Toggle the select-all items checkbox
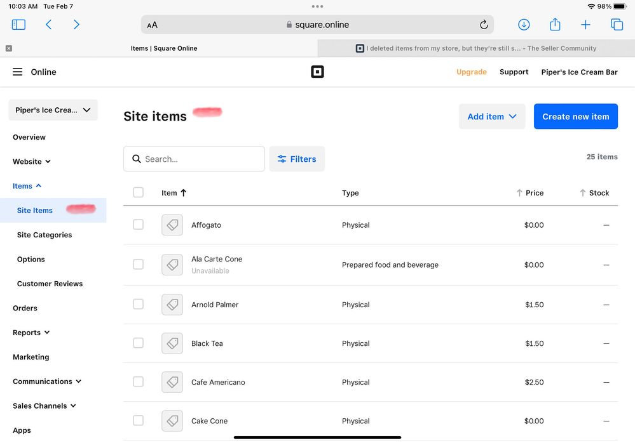Viewport: 635px width, 443px height. pos(138,192)
